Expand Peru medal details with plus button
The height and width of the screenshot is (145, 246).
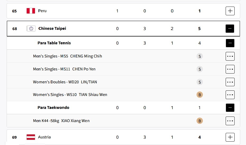[x=230, y=11]
